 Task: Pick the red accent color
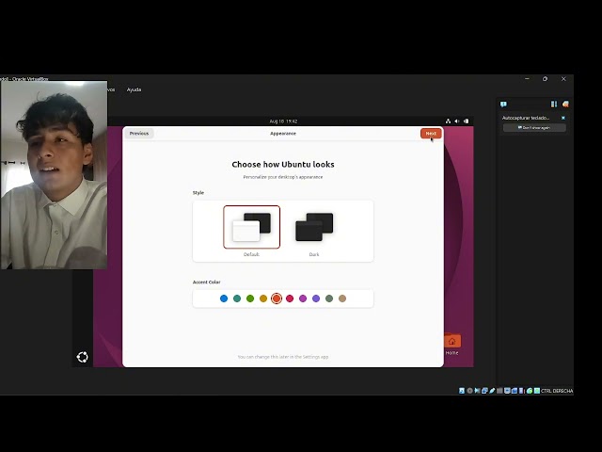click(290, 299)
